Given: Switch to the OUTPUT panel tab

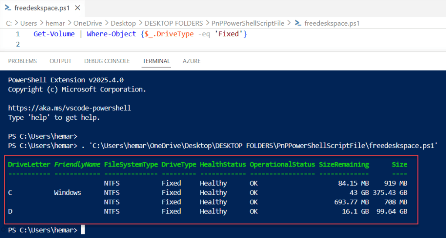Looking at the screenshot, I should (60, 61).
